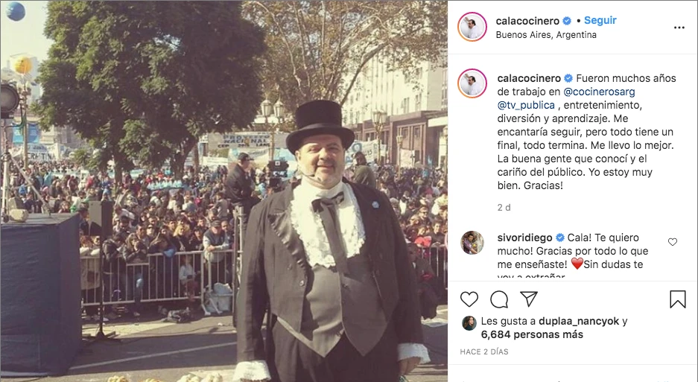Screen dimensions: 698x382
Task: Open the @tv_publica mention link
Action: pyautogui.click(x=526, y=105)
